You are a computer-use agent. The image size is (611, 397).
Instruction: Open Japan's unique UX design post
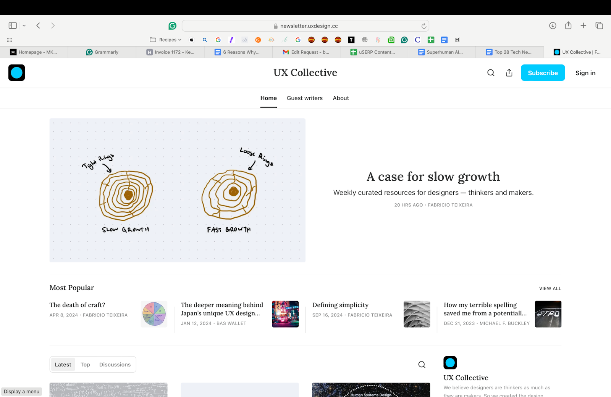pyautogui.click(x=222, y=309)
